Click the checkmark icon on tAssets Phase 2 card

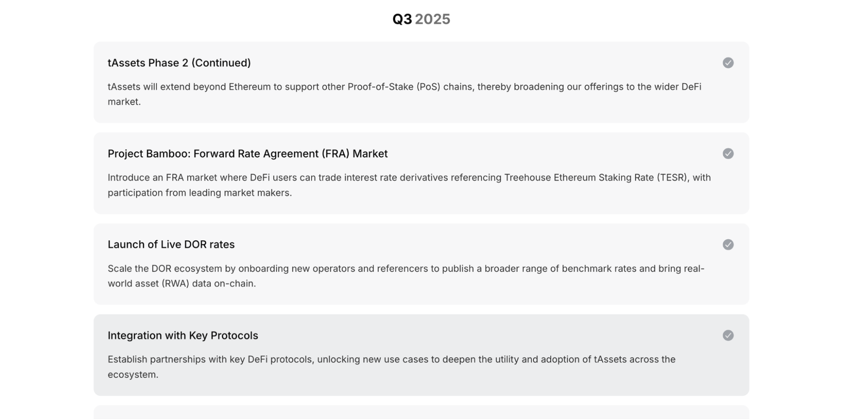pyautogui.click(x=728, y=63)
